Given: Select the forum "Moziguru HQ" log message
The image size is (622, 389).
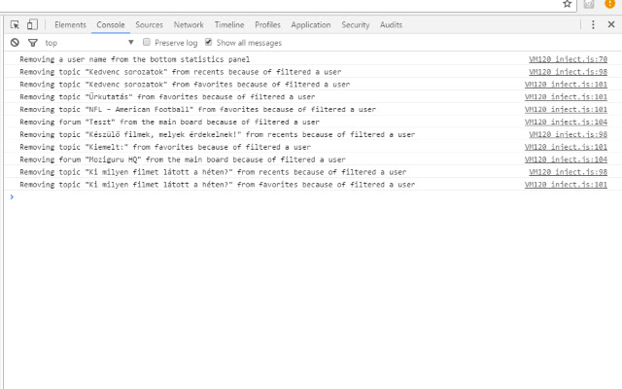Looking at the screenshot, I should point(183,159).
